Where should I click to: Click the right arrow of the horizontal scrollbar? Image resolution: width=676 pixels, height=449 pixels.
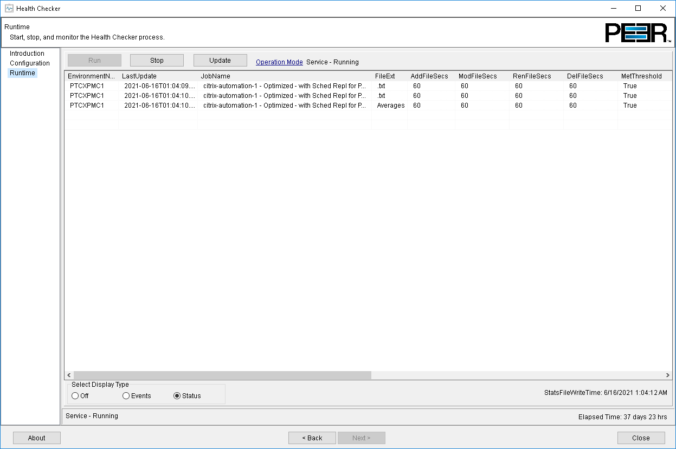tap(668, 375)
